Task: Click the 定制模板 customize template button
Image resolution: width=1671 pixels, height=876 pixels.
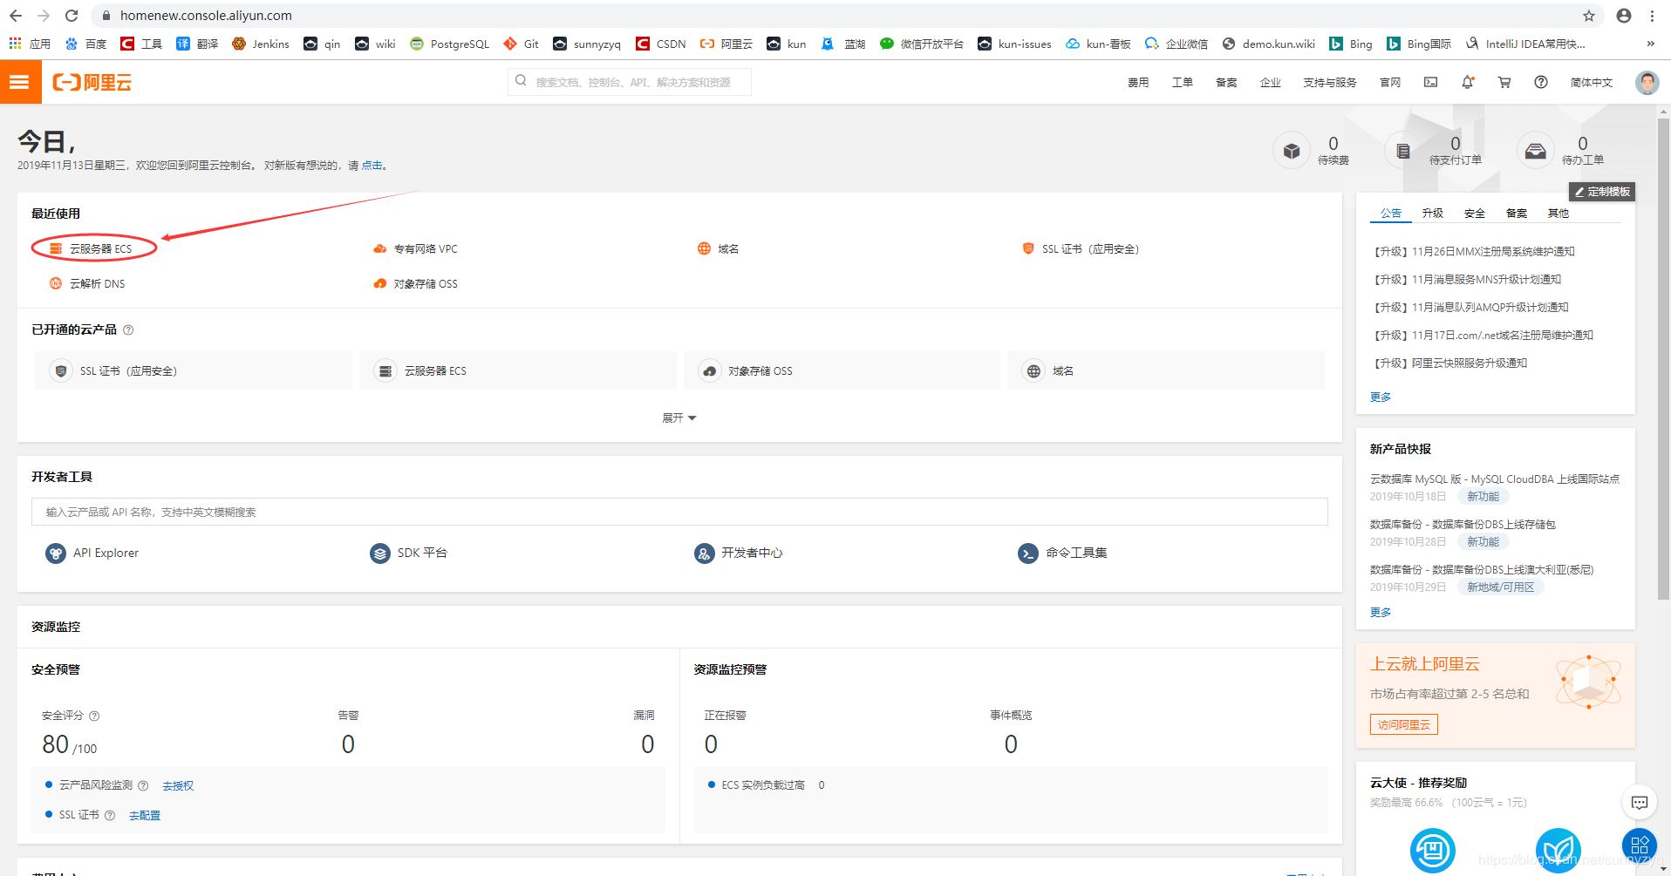Action: (x=1602, y=192)
